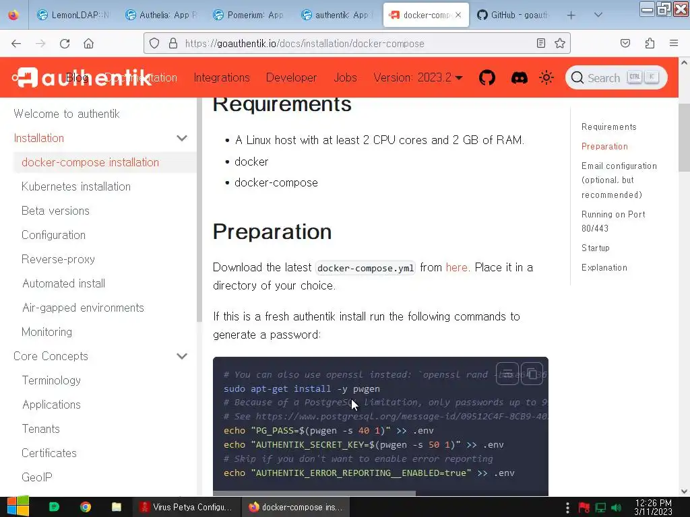Switch to the Authelia tab
The height and width of the screenshot is (517, 690).
pos(161,15)
